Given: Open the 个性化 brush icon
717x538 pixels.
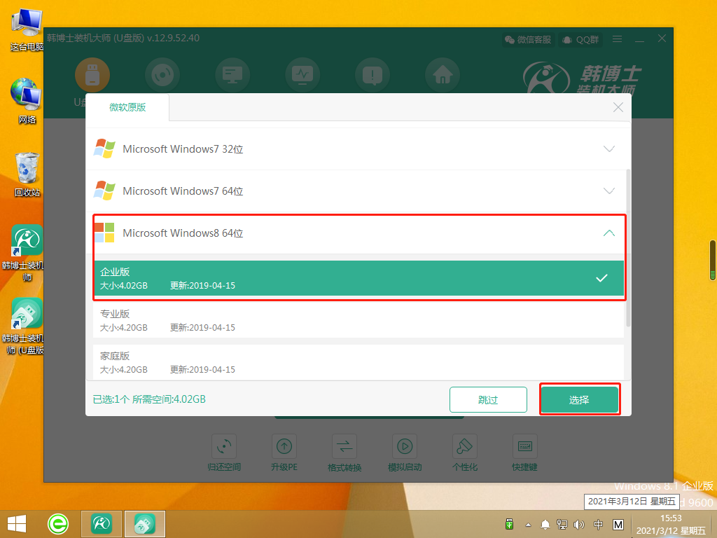Looking at the screenshot, I should 464,446.
